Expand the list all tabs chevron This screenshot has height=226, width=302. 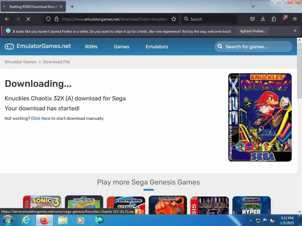point(253,6)
